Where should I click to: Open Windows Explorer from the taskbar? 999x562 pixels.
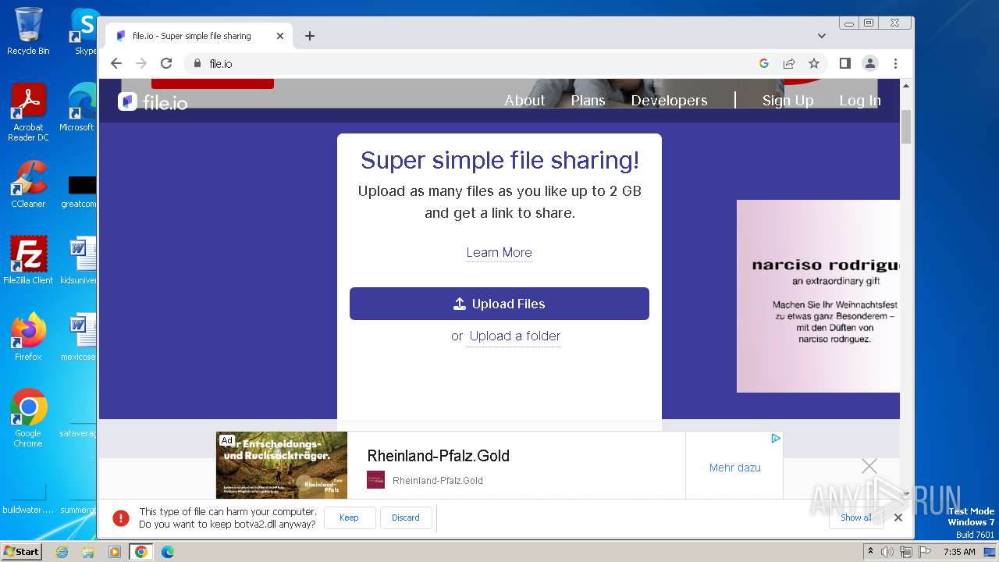(88, 552)
